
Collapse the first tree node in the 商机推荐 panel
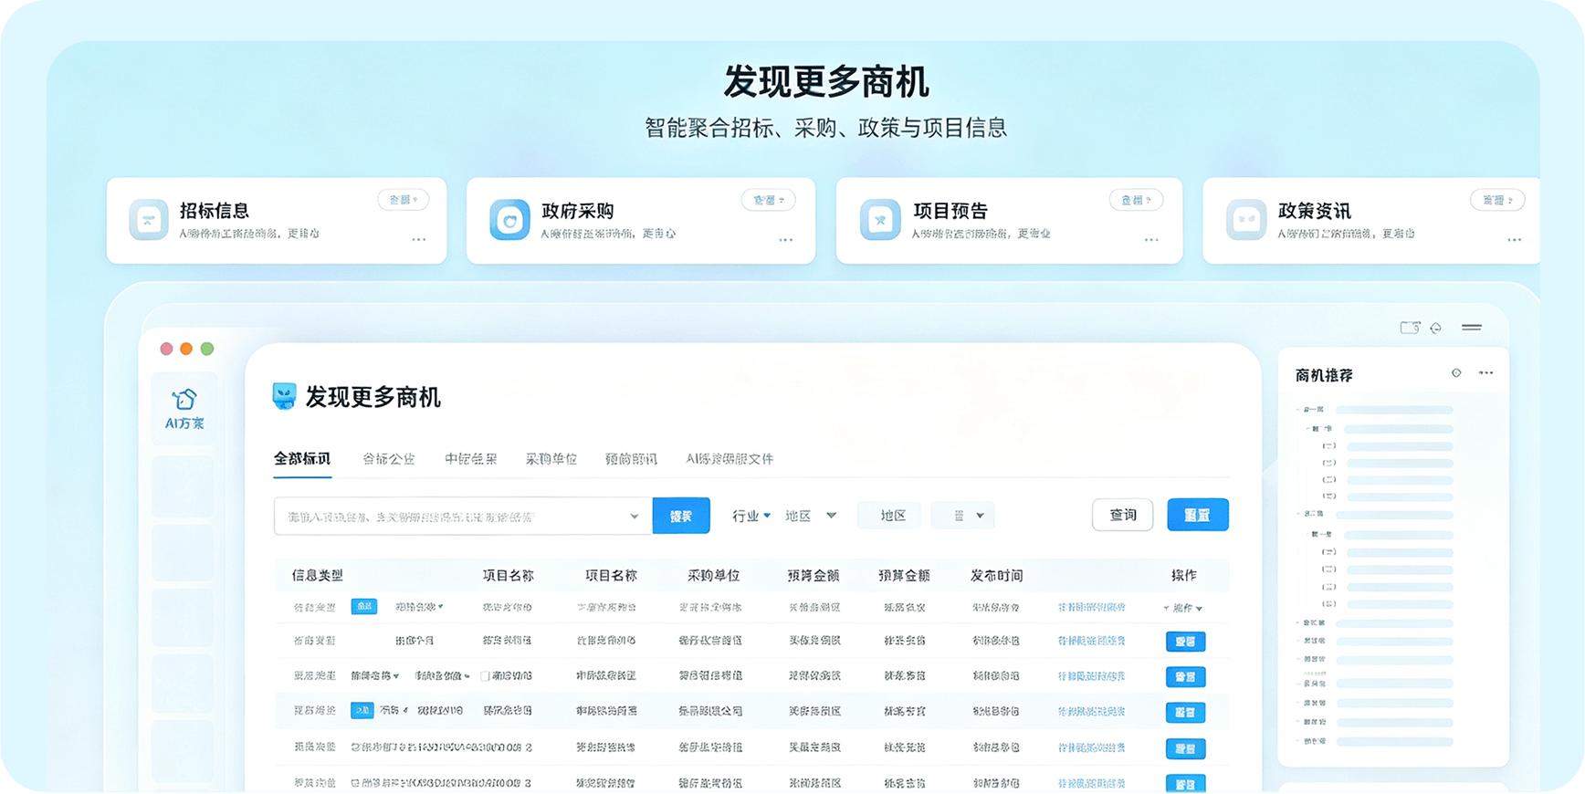click(1299, 410)
